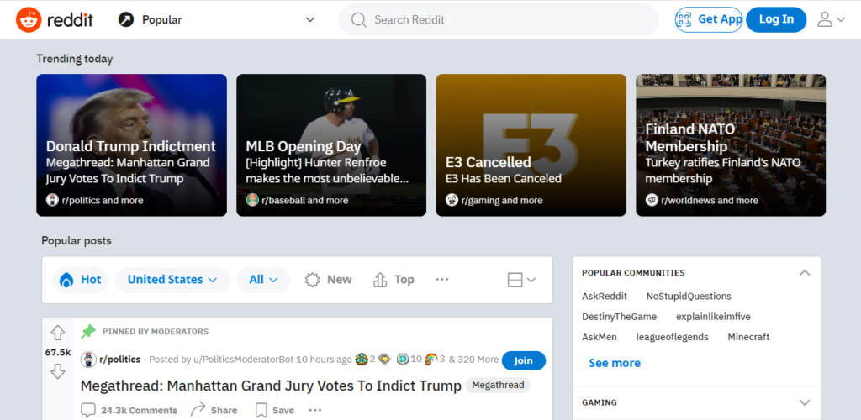Click the comment bubble icon on the megathread

pyautogui.click(x=87, y=410)
